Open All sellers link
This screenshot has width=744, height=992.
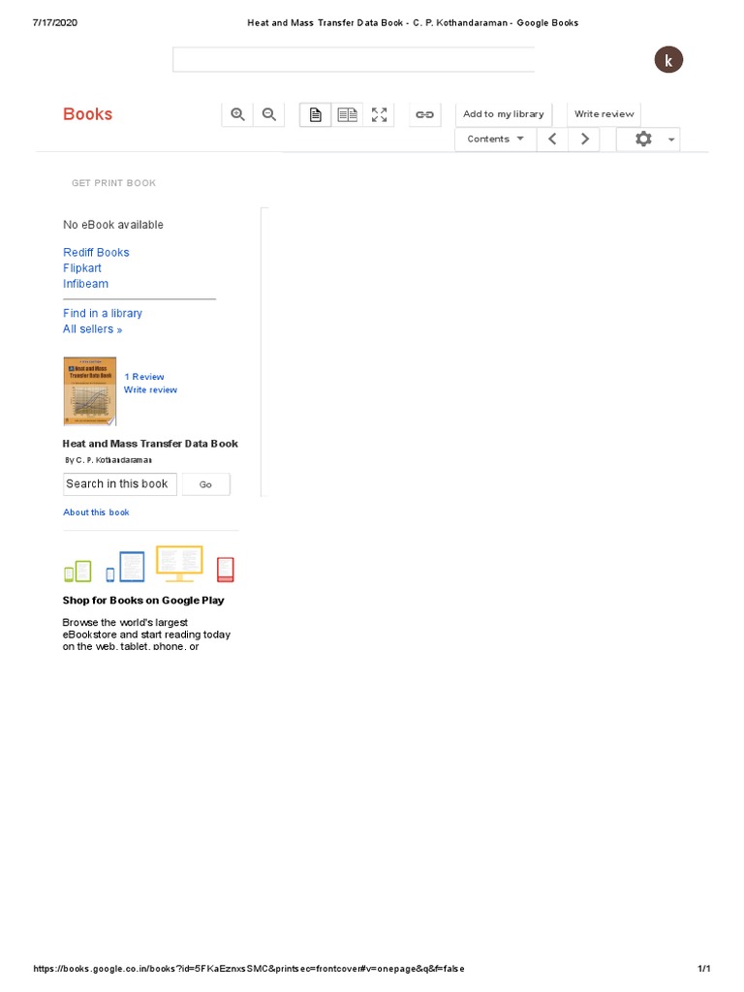92,329
